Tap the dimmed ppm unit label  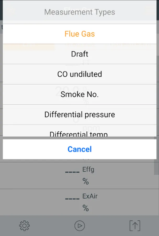91,128
